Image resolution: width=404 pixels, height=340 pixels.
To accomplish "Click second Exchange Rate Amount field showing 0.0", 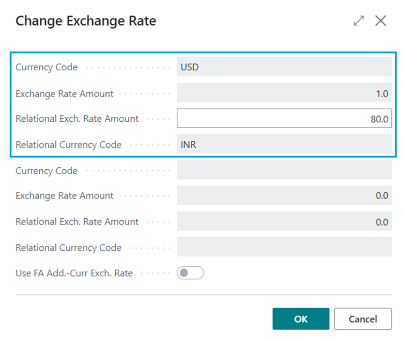I will pyautogui.click(x=284, y=195).
